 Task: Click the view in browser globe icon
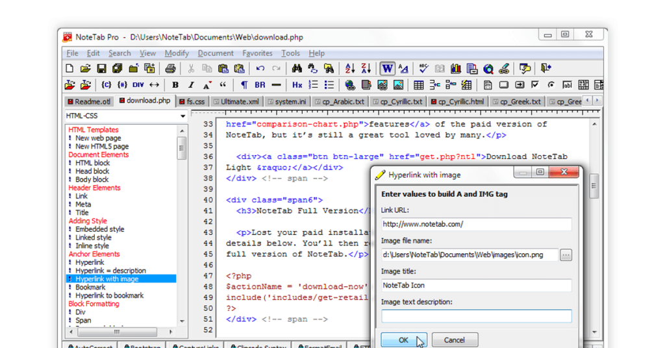click(488, 68)
